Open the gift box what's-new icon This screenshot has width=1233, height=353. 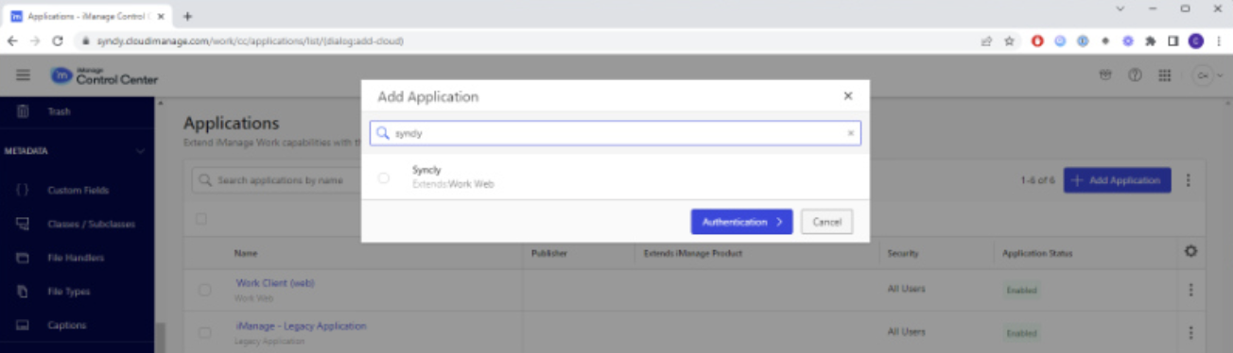[x=1104, y=76]
